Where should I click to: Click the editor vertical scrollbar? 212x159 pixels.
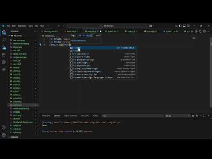coord(211,72)
